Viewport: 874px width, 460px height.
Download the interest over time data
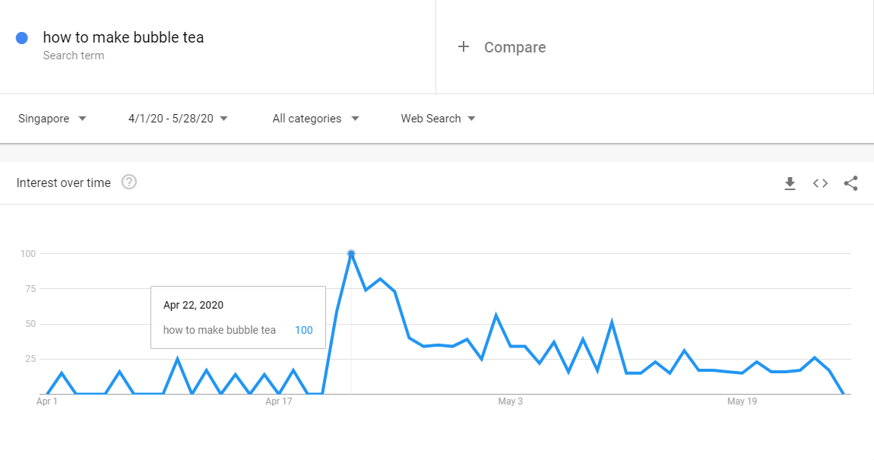coord(790,183)
